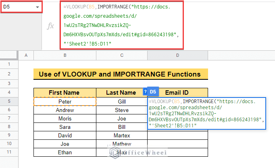The image size is (275, 168).
Task: Click cell containing 'David'
Action: click(65, 135)
